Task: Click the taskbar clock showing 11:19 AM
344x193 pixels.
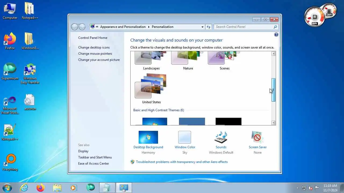Action: pyautogui.click(x=330, y=188)
